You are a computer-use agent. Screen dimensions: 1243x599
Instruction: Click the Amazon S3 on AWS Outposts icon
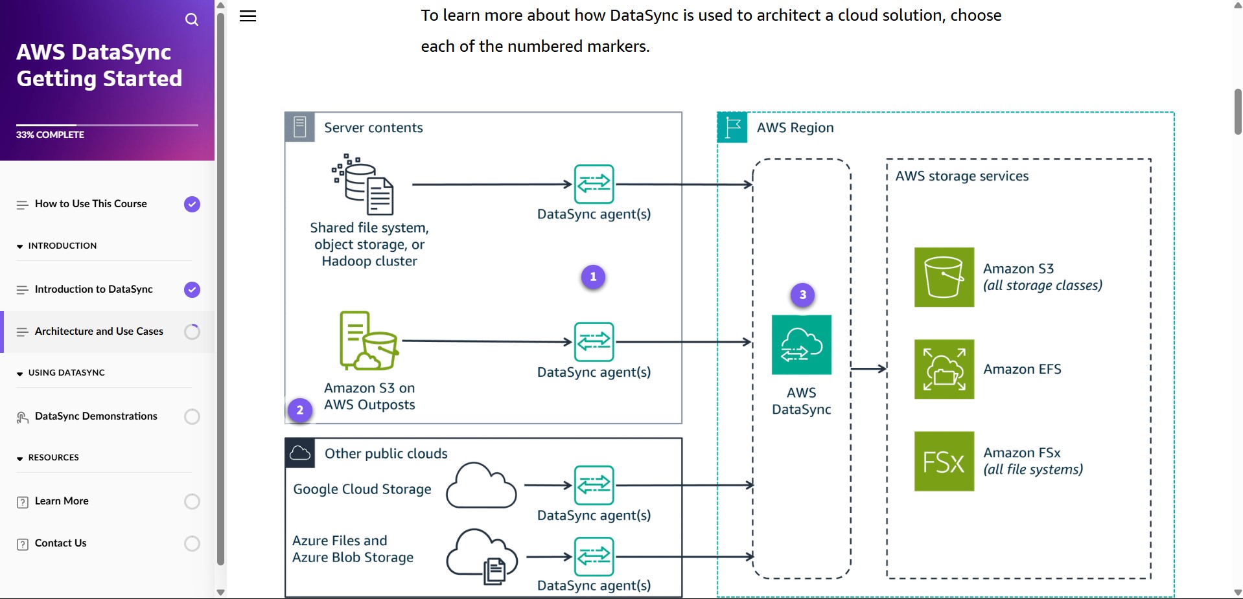pos(369,341)
